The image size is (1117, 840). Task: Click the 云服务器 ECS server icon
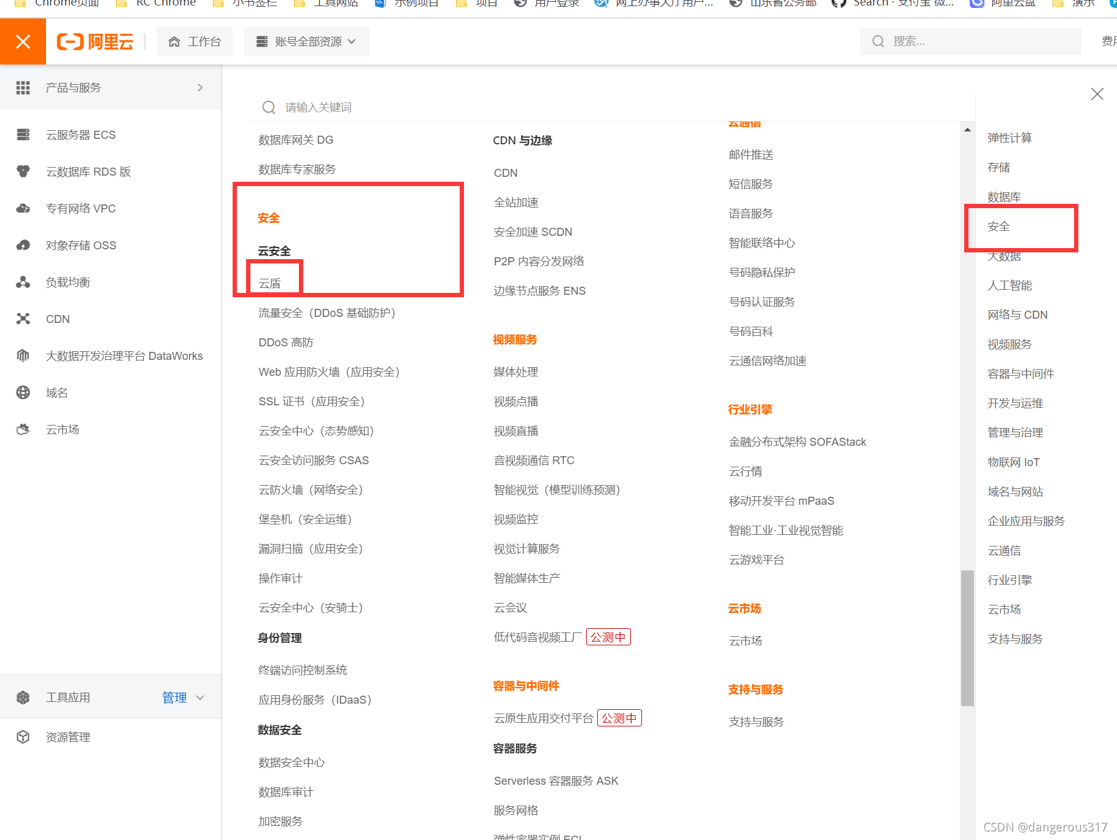point(23,134)
